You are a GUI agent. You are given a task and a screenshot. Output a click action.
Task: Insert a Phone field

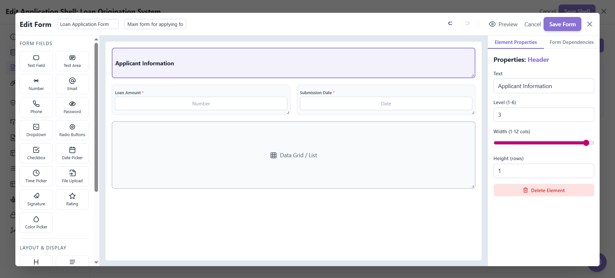[36, 107]
